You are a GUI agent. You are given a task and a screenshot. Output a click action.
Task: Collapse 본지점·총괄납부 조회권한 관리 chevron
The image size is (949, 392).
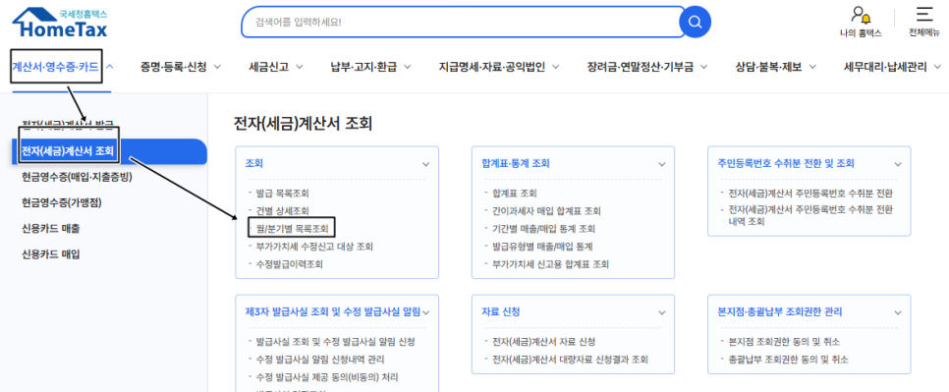coord(898,312)
